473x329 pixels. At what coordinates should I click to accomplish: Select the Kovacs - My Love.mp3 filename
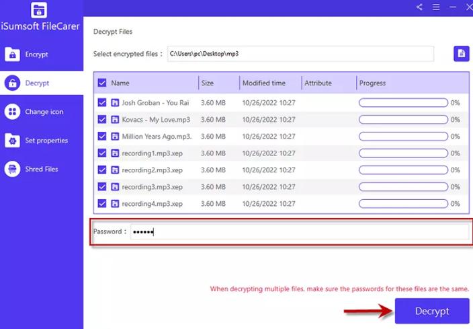click(156, 120)
